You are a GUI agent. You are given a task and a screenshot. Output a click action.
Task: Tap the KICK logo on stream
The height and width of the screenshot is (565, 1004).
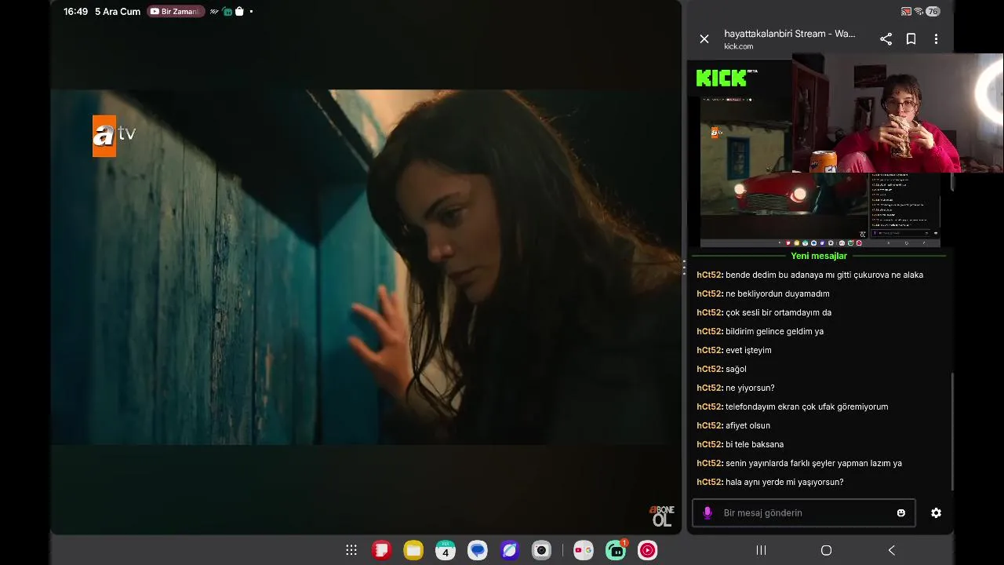coord(722,78)
